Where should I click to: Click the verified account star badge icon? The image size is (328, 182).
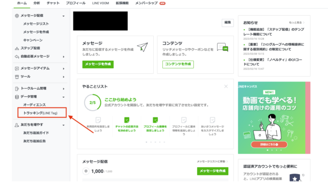295,177
